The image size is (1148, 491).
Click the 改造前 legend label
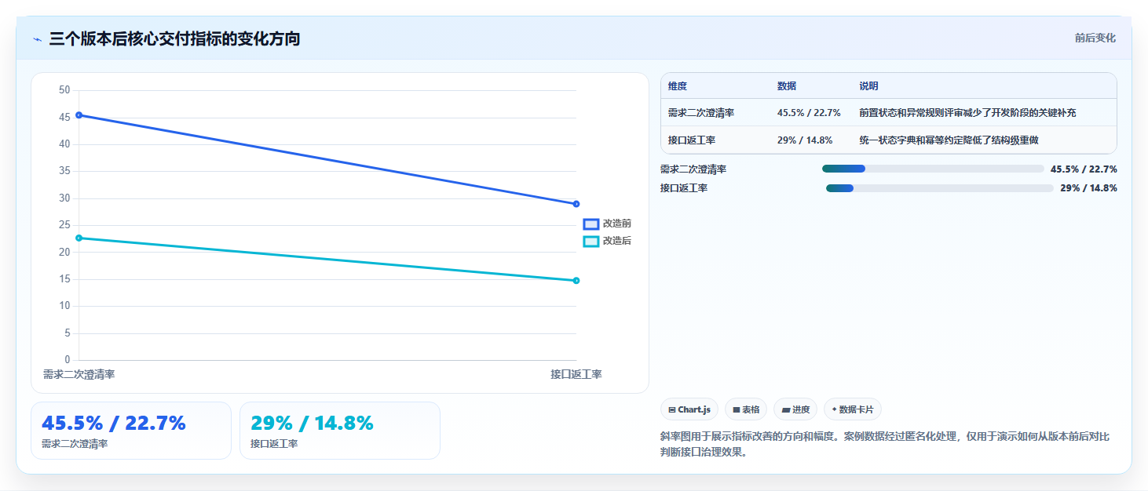[617, 224]
